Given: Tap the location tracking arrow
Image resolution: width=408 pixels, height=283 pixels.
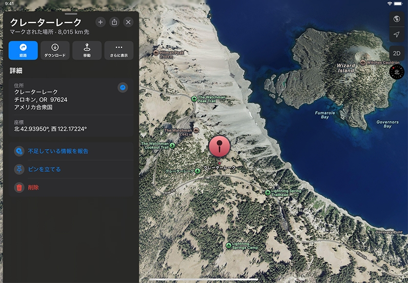Looking at the screenshot, I should click(x=396, y=34).
